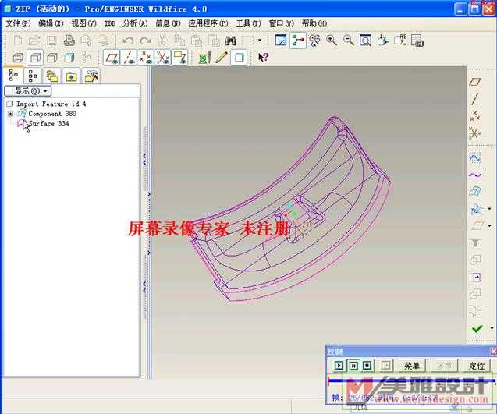Click the green checkmark Done icon

click(477, 329)
